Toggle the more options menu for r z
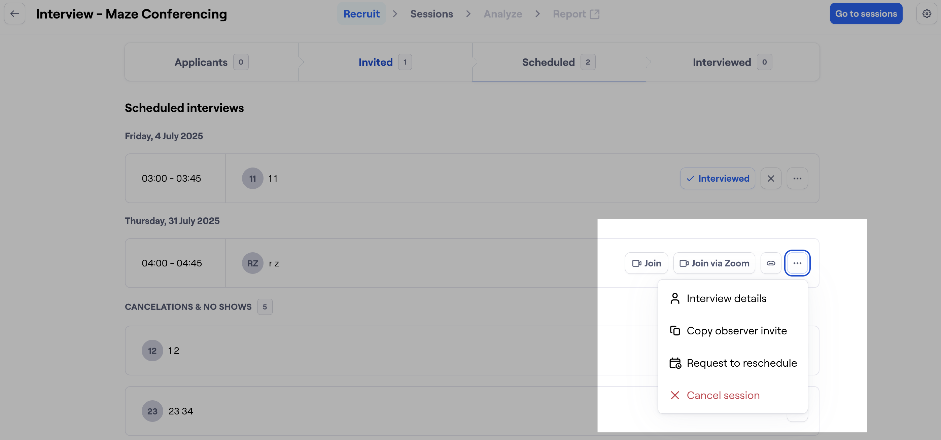 tap(797, 263)
